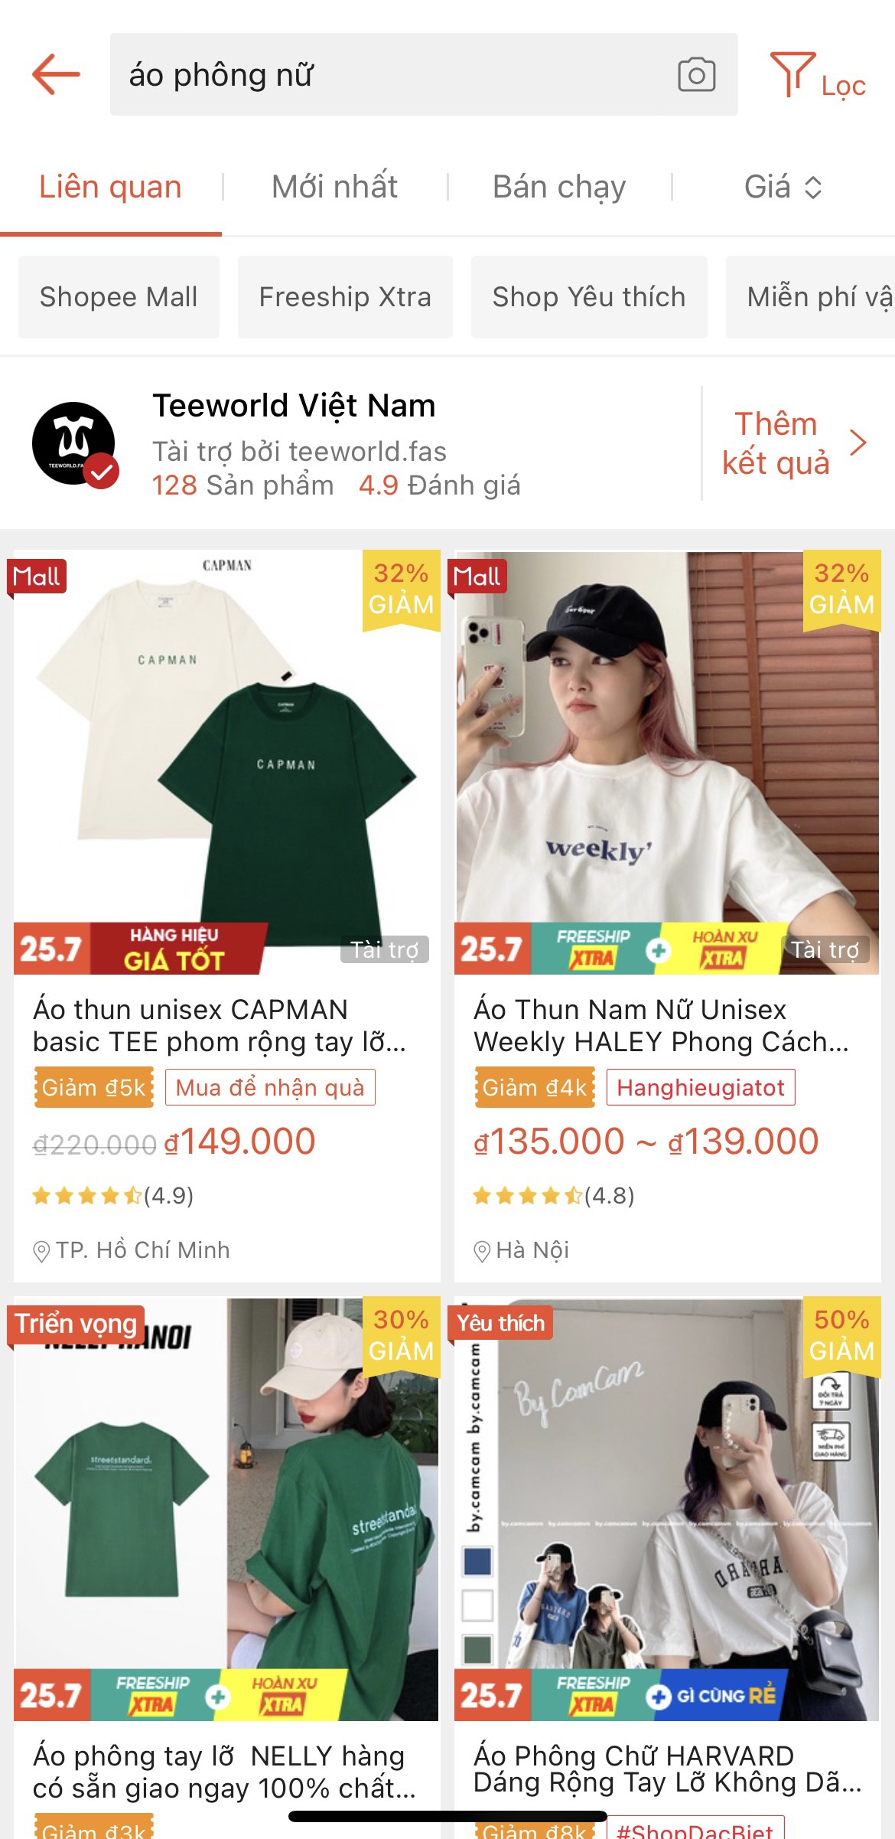Viewport: 895px width, 1839px height.
Task: Select blue color swatch on HARVARD shirt
Action: 477,1561
